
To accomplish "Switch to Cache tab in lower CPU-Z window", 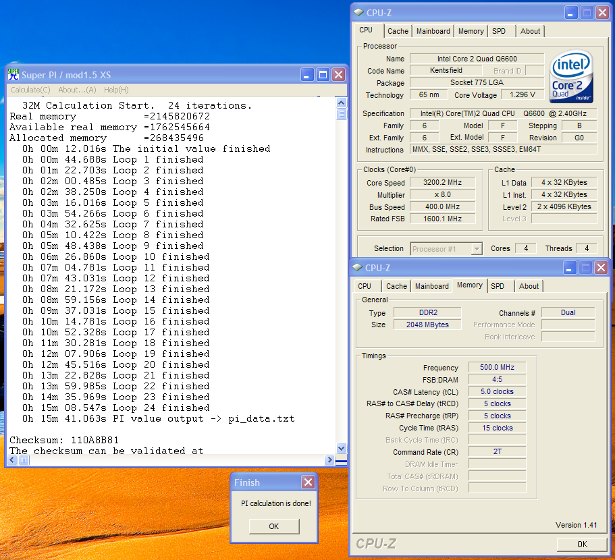I will 396,287.
